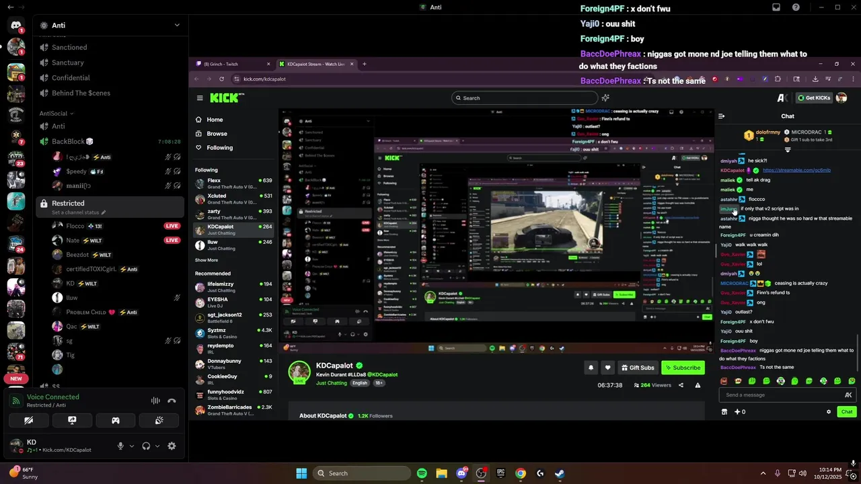
Task: Toggle the Kick KICKs counter beside shop
Action: pyautogui.click(x=740, y=411)
